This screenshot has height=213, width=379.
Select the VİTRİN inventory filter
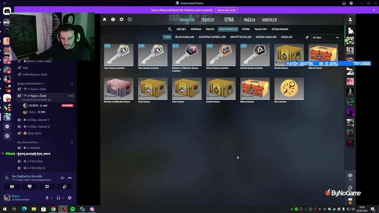pyautogui.click(x=245, y=29)
